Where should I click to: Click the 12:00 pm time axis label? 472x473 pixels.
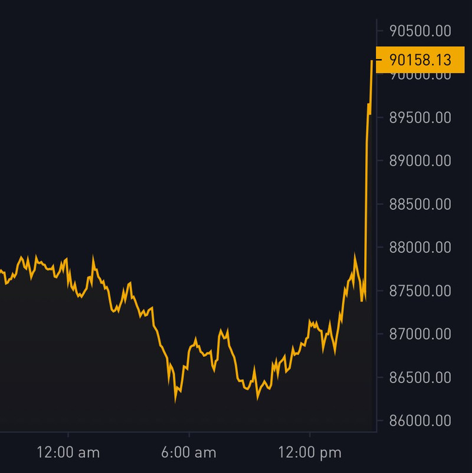[310, 453]
